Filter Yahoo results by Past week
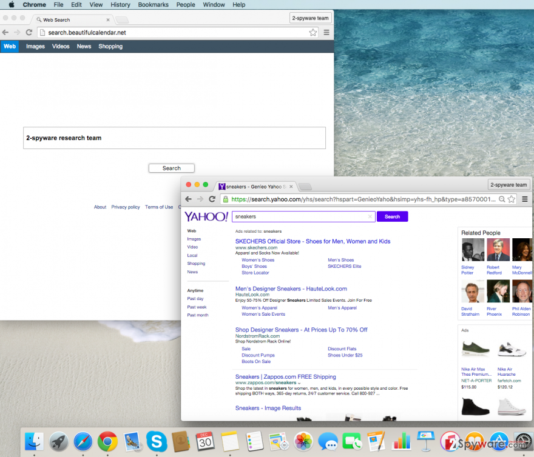 197,307
